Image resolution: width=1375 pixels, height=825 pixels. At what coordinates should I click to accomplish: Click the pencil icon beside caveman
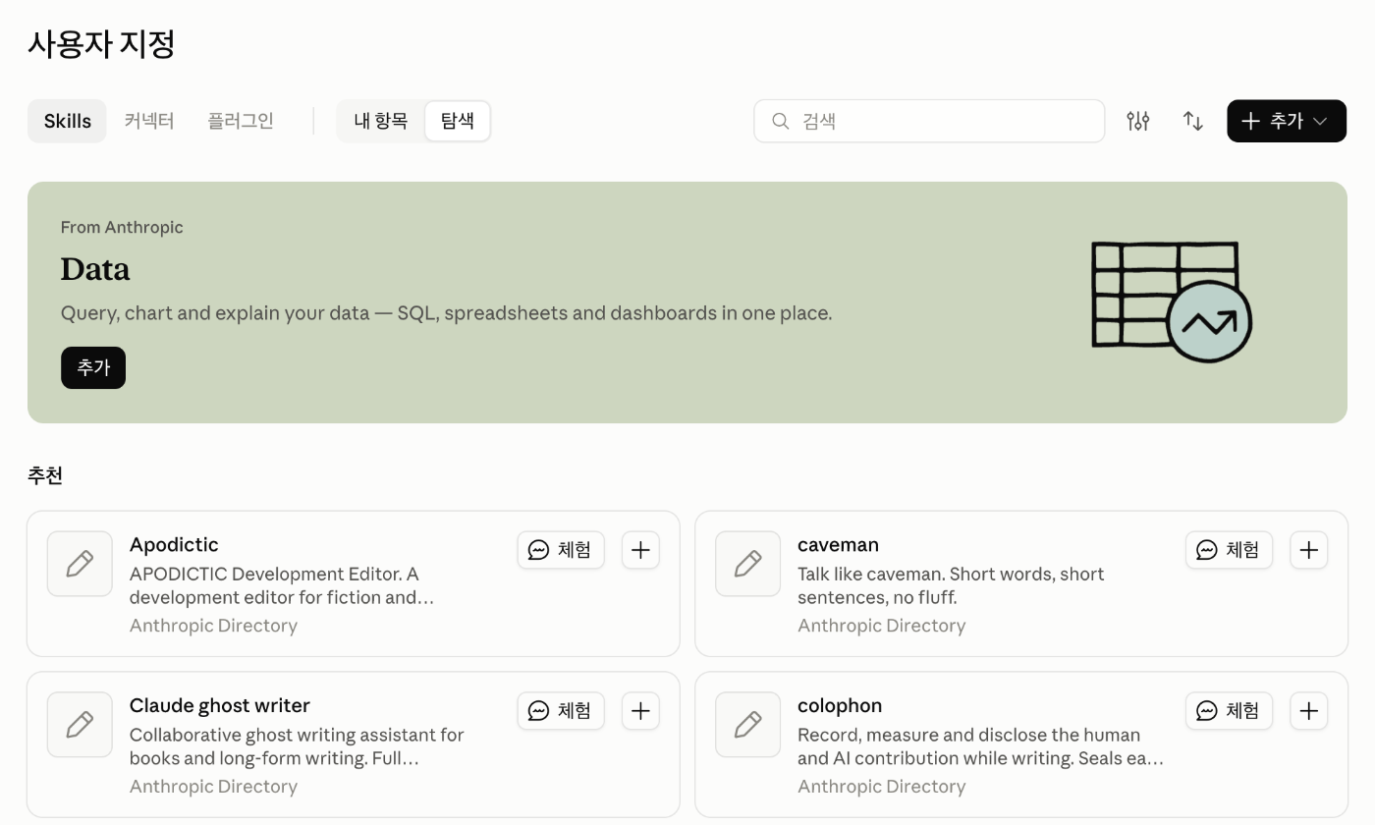pos(747,564)
